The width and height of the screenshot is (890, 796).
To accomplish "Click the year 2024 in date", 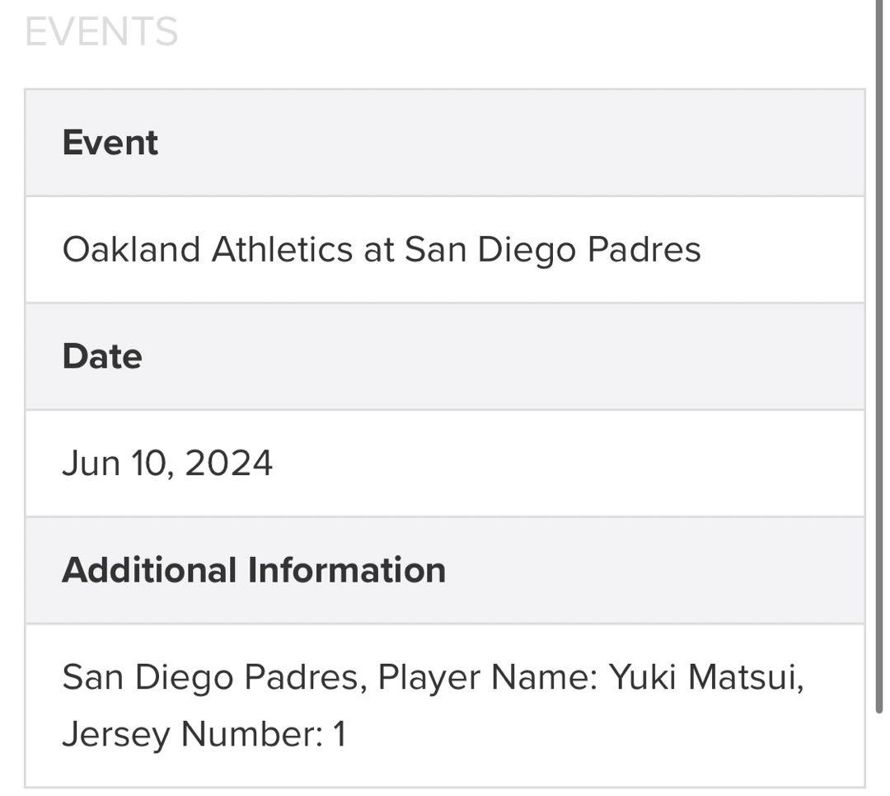I will pyautogui.click(x=228, y=464).
